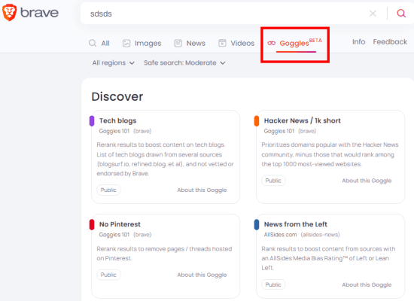This screenshot has height=301, width=414.
Task: Click the purple marker on Tech blogs
Action: click(x=92, y=121)
